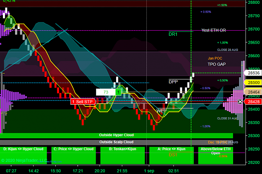Click the 28300 price axis label

point(254,136)
